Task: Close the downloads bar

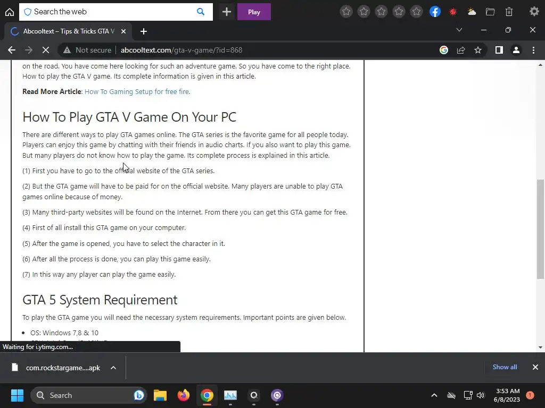Action: tap(535, 367)
